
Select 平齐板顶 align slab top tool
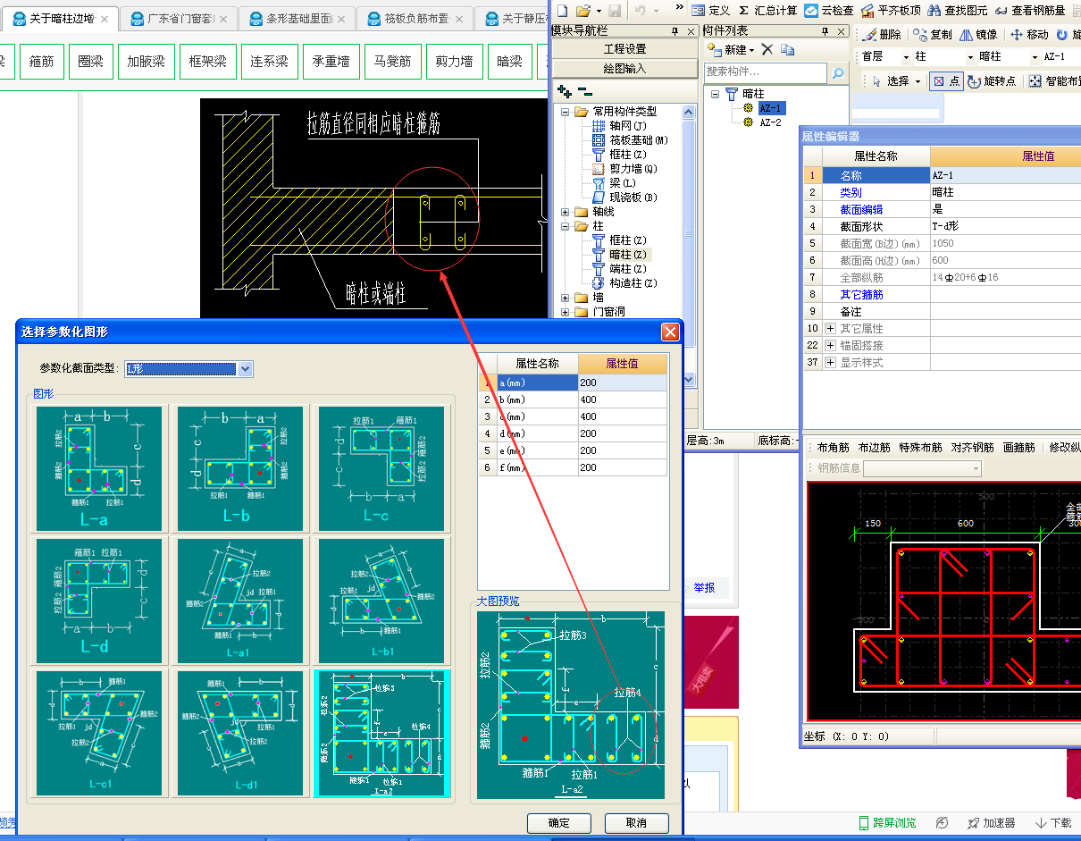tap(890, 10)
